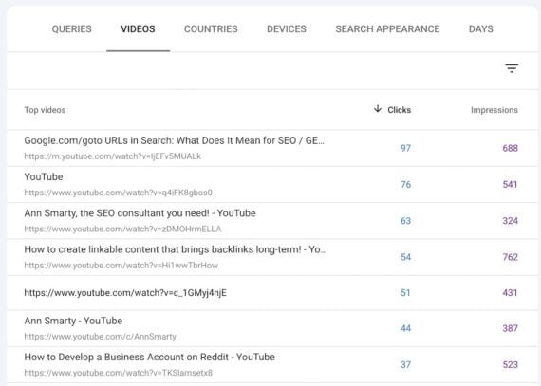This screenshot has height=386, width=541.
Task: Click the youtube.com/c/AnnSmarty URL
Action: point(100,337)
